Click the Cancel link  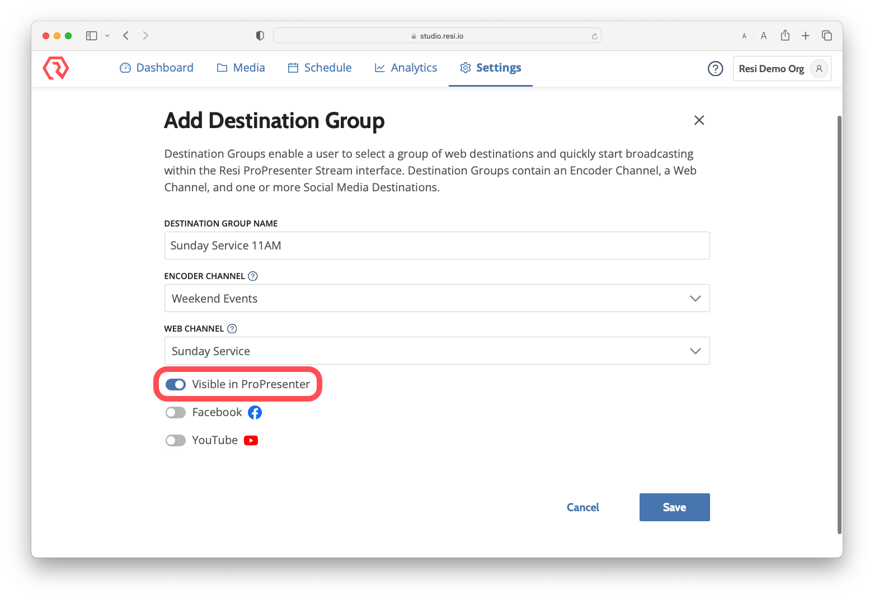pyautogui.click(x=582, y=507)
